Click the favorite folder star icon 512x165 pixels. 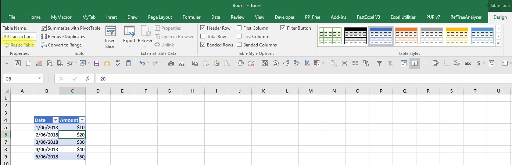[x=107, y=63]
